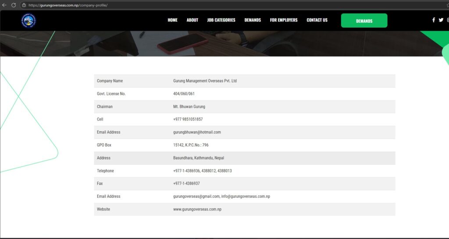Click the Gurung Management Overseas logo

(28, 20)
